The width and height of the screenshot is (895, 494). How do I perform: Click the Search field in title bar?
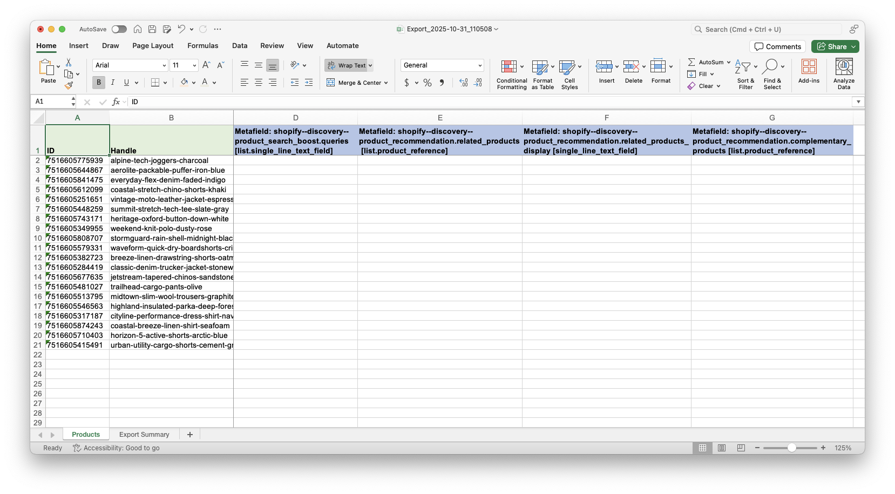click(x=767, y=29)
